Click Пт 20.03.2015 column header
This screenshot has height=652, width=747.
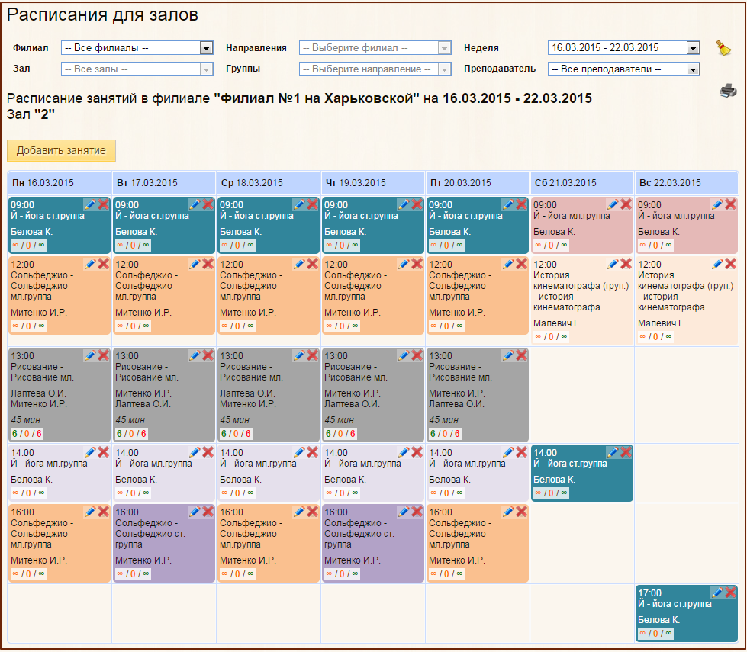point(478,183)
